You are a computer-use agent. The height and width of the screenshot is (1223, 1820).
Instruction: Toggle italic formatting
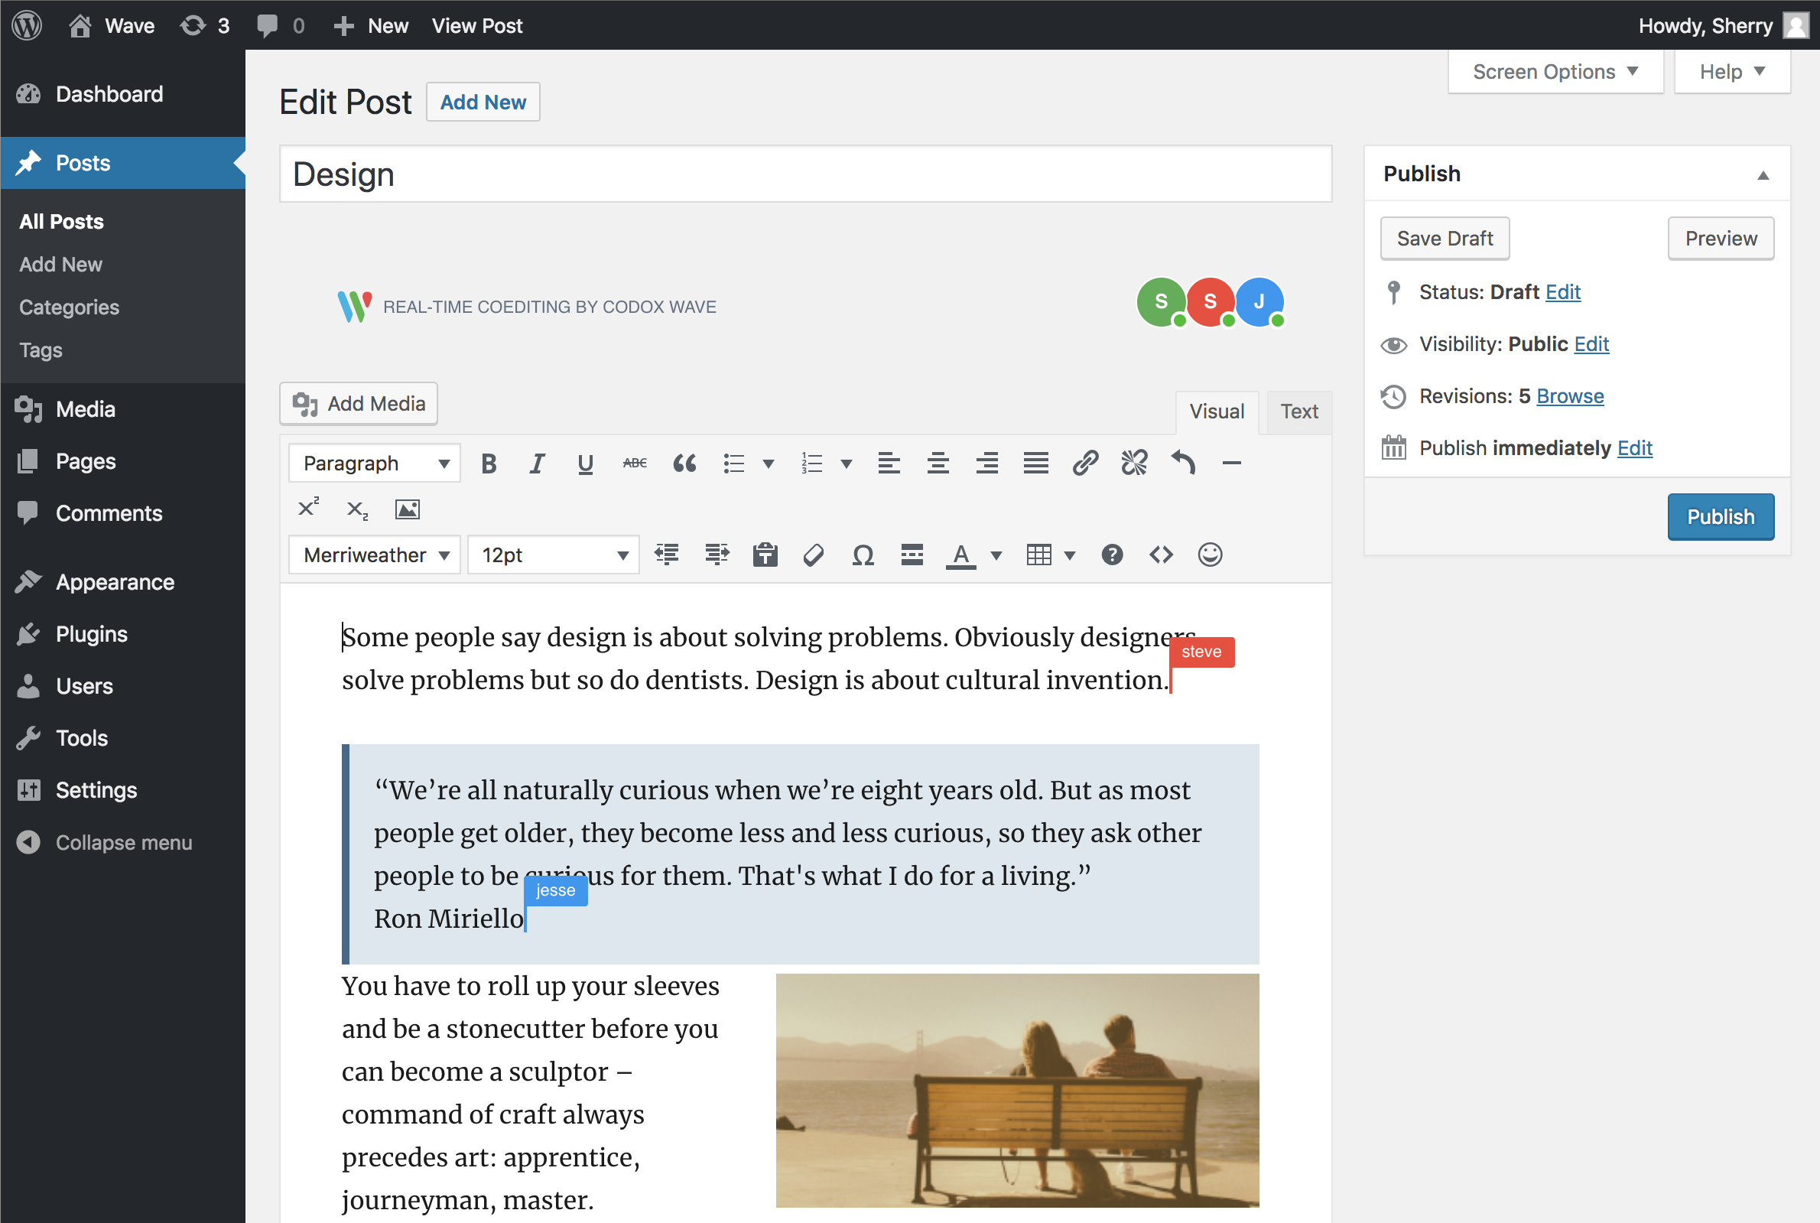tap(537, 464)
